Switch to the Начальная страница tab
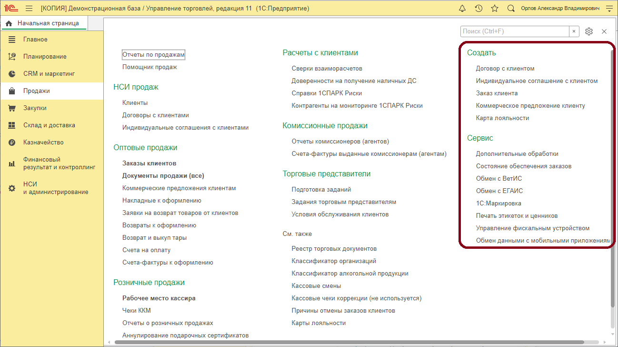618x347 pixels. pyautogui.click(x=44, y=22)
